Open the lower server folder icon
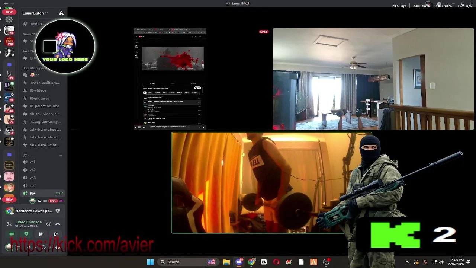Viewport: 476px width, 268px height. coord(9,154)
